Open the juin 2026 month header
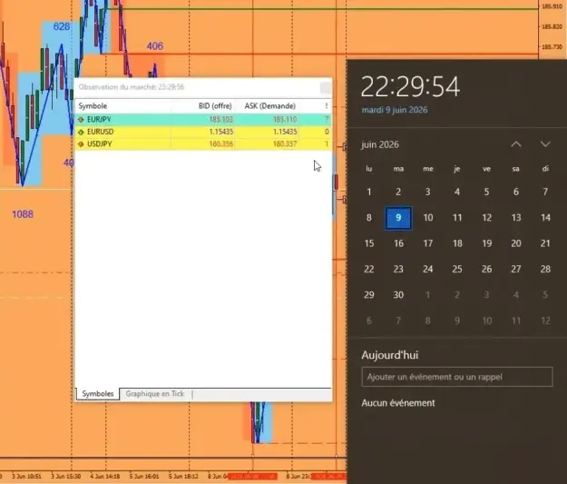Screen dimensions: 567x484 click(x=380, y=144)
